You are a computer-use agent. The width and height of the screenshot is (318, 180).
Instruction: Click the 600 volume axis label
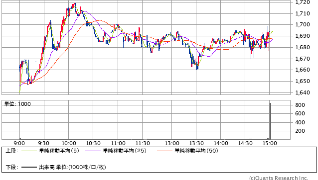click(300, 114)
